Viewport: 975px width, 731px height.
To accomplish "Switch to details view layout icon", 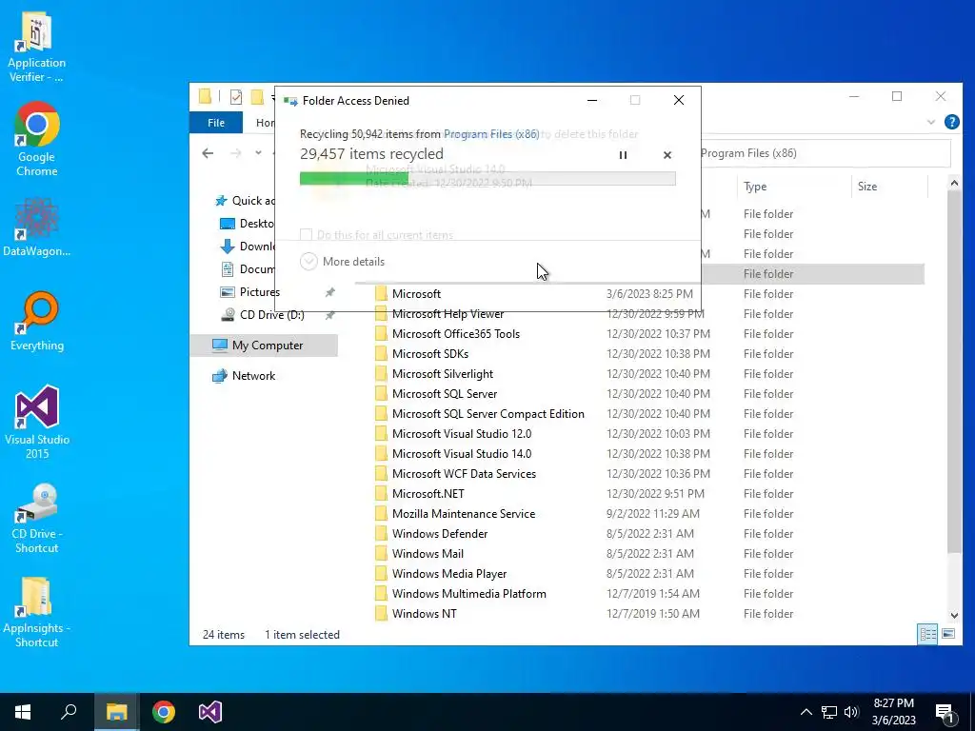I will 927,634.
